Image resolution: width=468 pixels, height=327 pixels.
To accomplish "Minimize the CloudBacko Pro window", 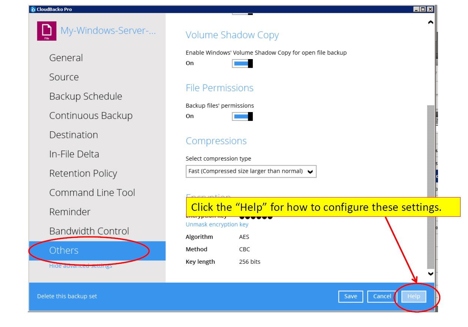I will [x=417, y=9].
